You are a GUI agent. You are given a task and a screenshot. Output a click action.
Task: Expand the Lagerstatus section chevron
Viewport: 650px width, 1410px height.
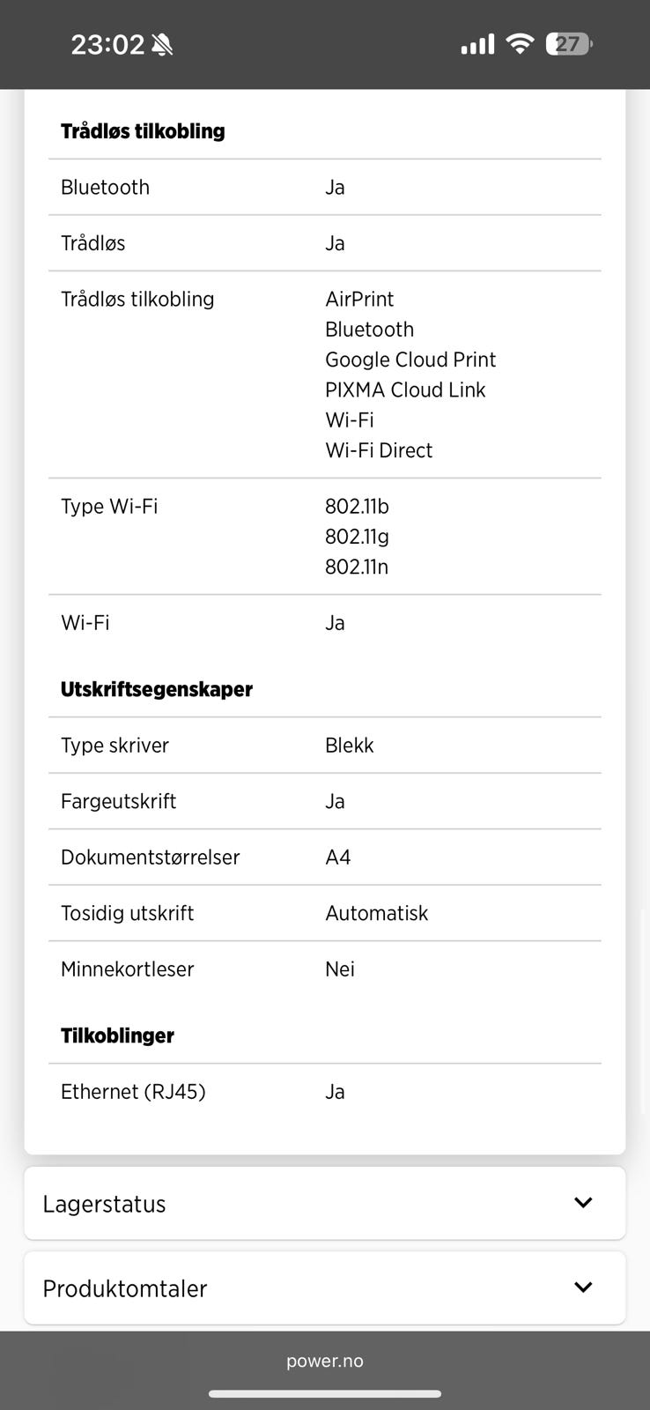[583, 1203]
